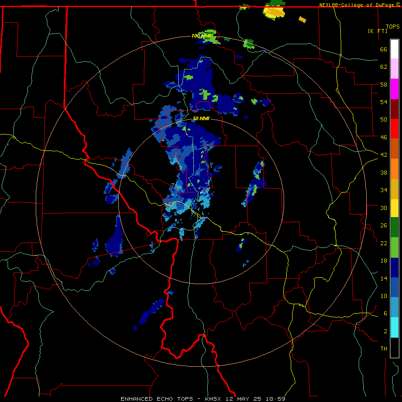
Task: Click the "KMSX" radar site identifier
Action: [213, 399]
